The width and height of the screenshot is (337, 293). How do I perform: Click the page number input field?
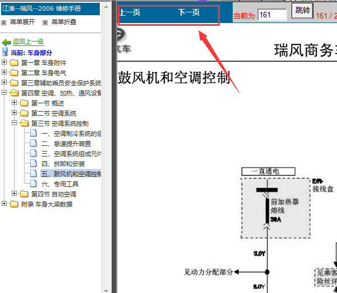(x=271, y=15)
